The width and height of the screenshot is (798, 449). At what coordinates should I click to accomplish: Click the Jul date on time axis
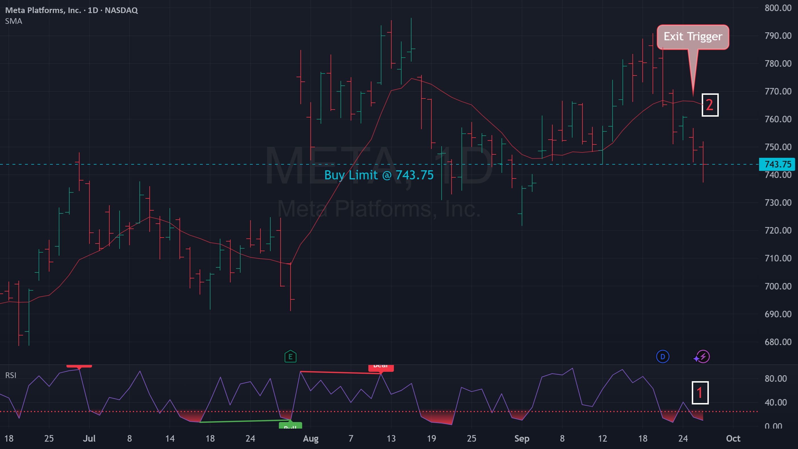[89, 438]
